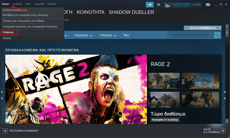Open the Παιχνίδια menu
The width and height of the screenshot is (230, 138).
(39, 4)
